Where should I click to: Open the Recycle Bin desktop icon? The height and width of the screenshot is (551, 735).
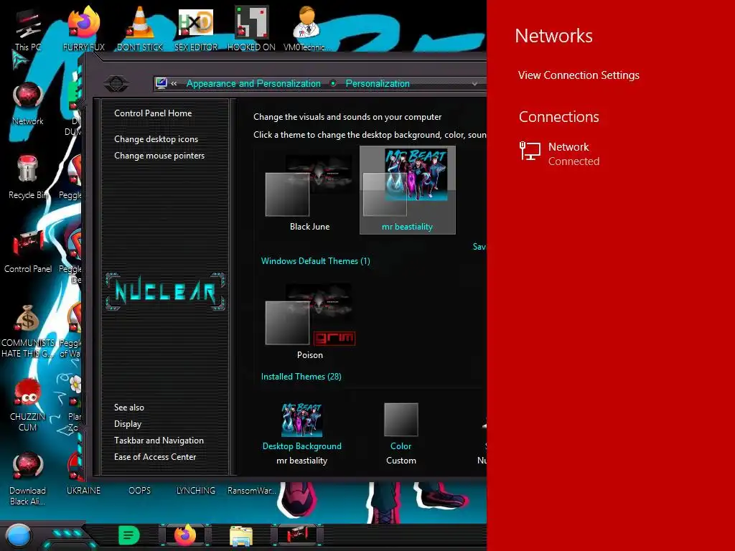coord(28,177)
